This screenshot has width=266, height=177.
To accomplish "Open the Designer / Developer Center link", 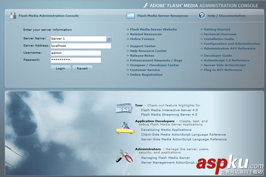I will click(154, 65).
